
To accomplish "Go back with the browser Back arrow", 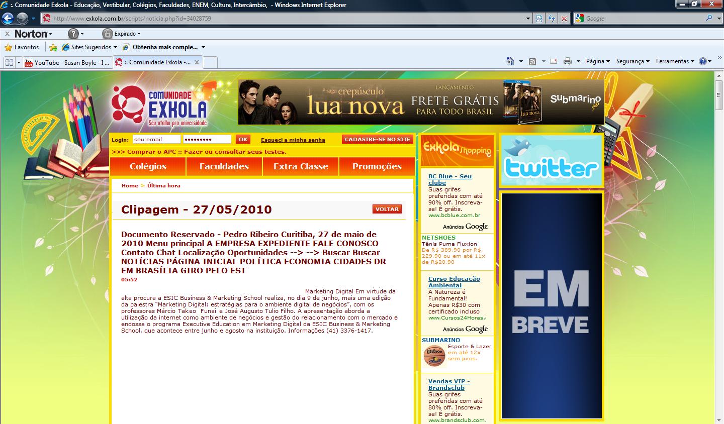I will tap(7, 19).
